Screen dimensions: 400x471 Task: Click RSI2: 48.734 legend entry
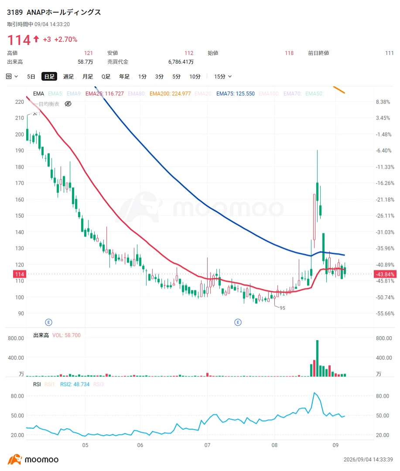(75, 384)
